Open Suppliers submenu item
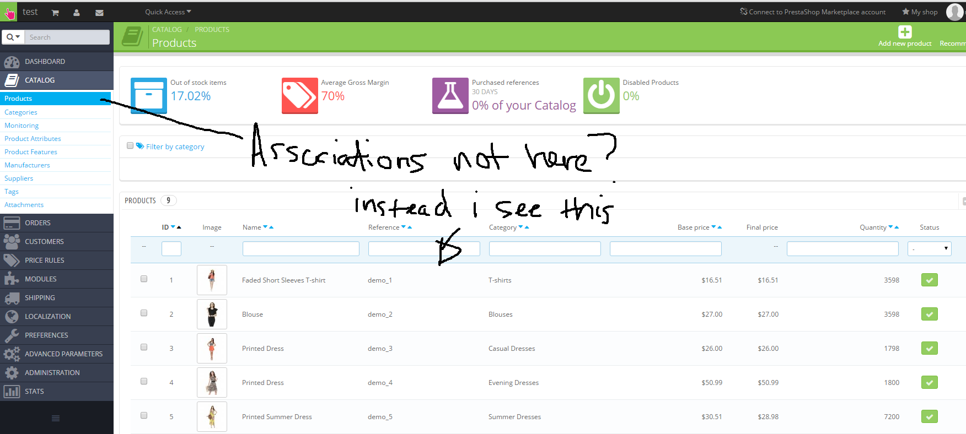 pos(19,178)
